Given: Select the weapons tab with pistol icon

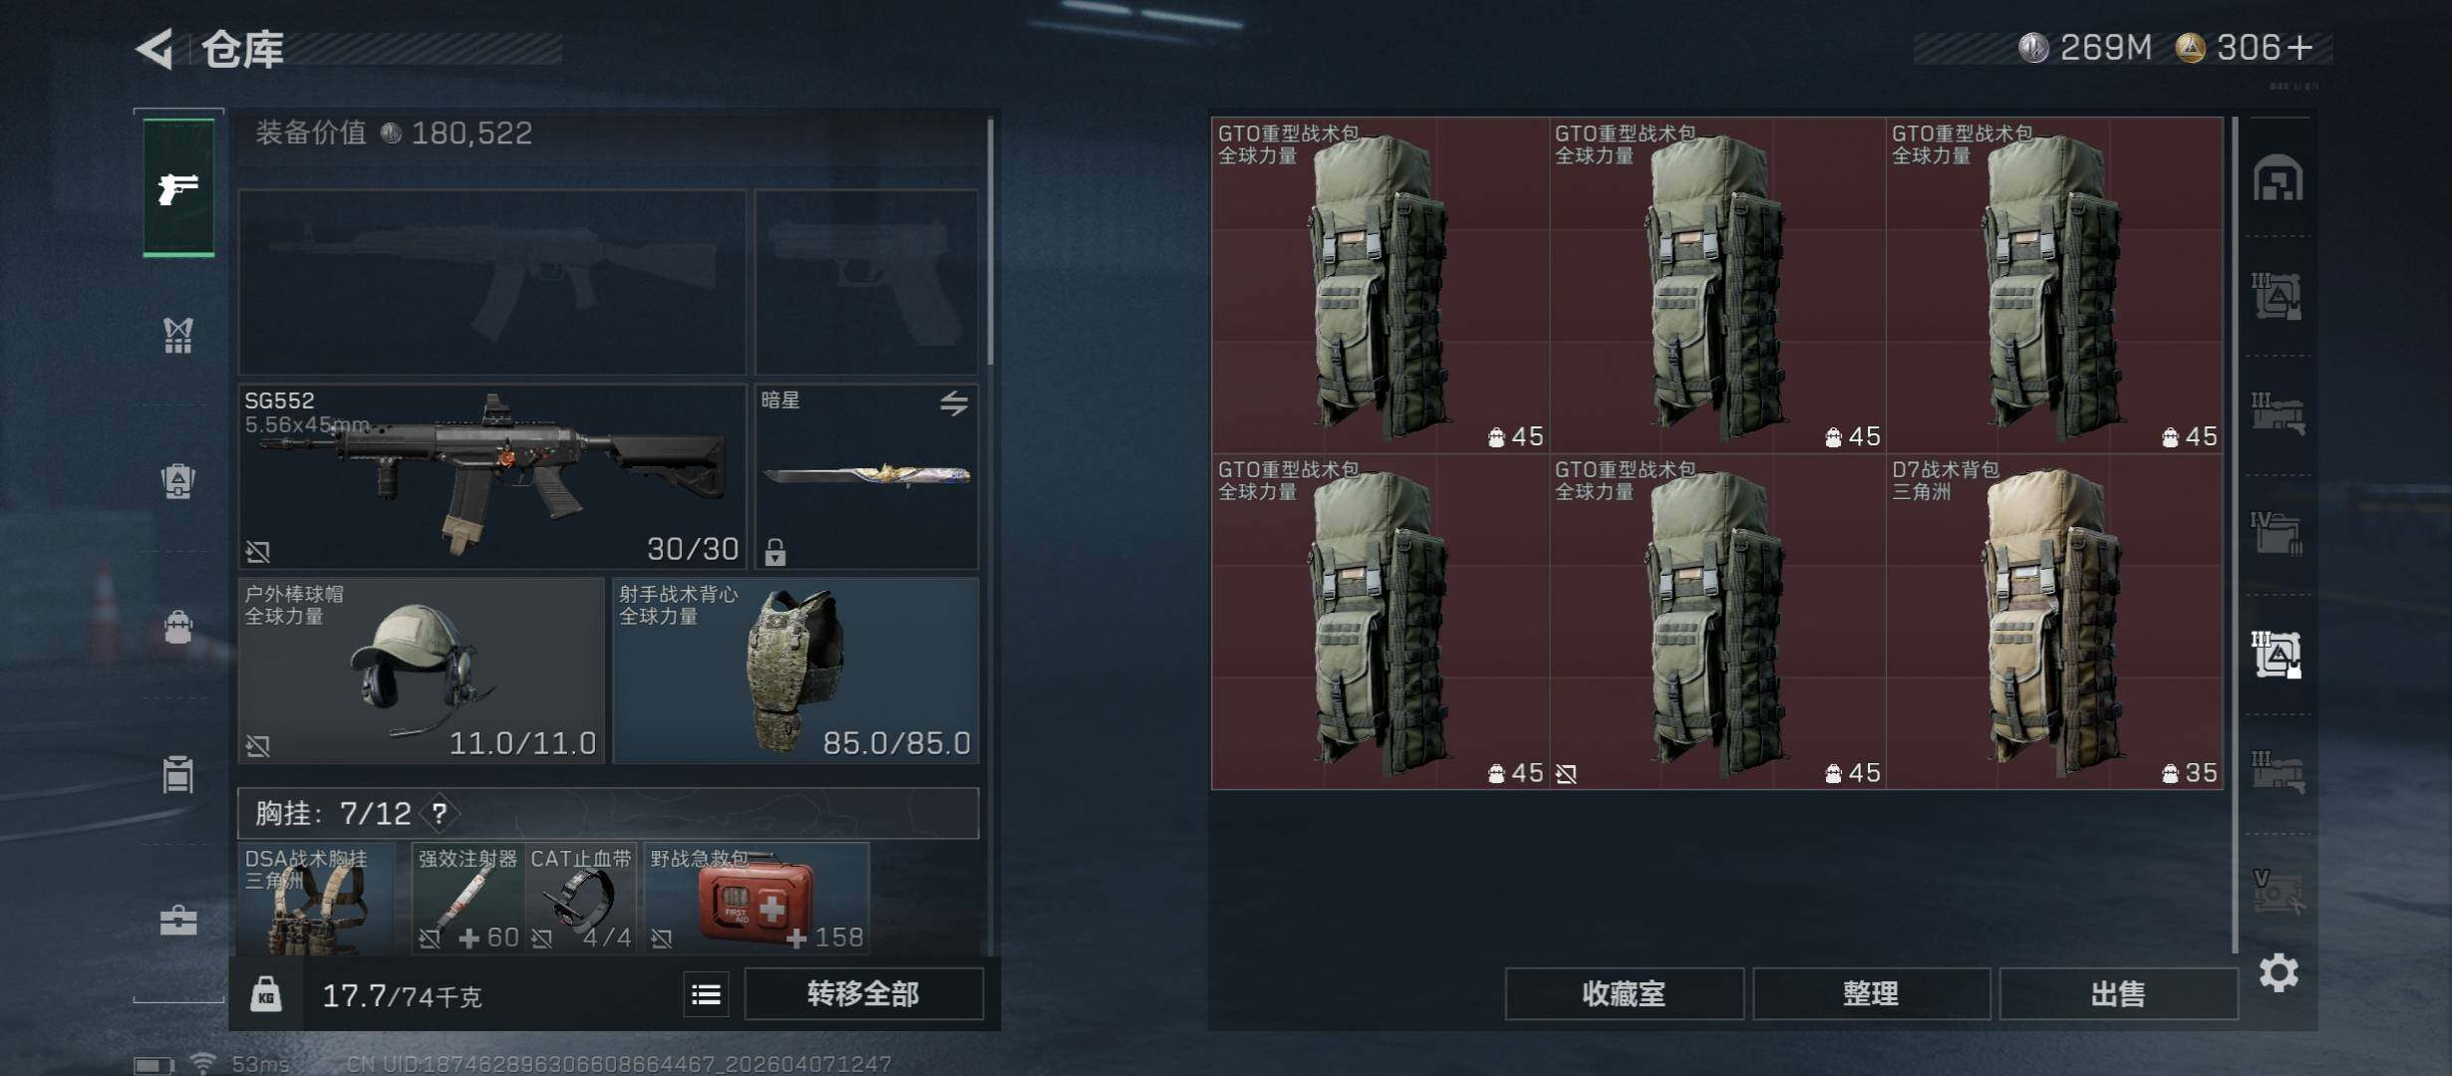Looking at the screenshot, I should 178,187.
